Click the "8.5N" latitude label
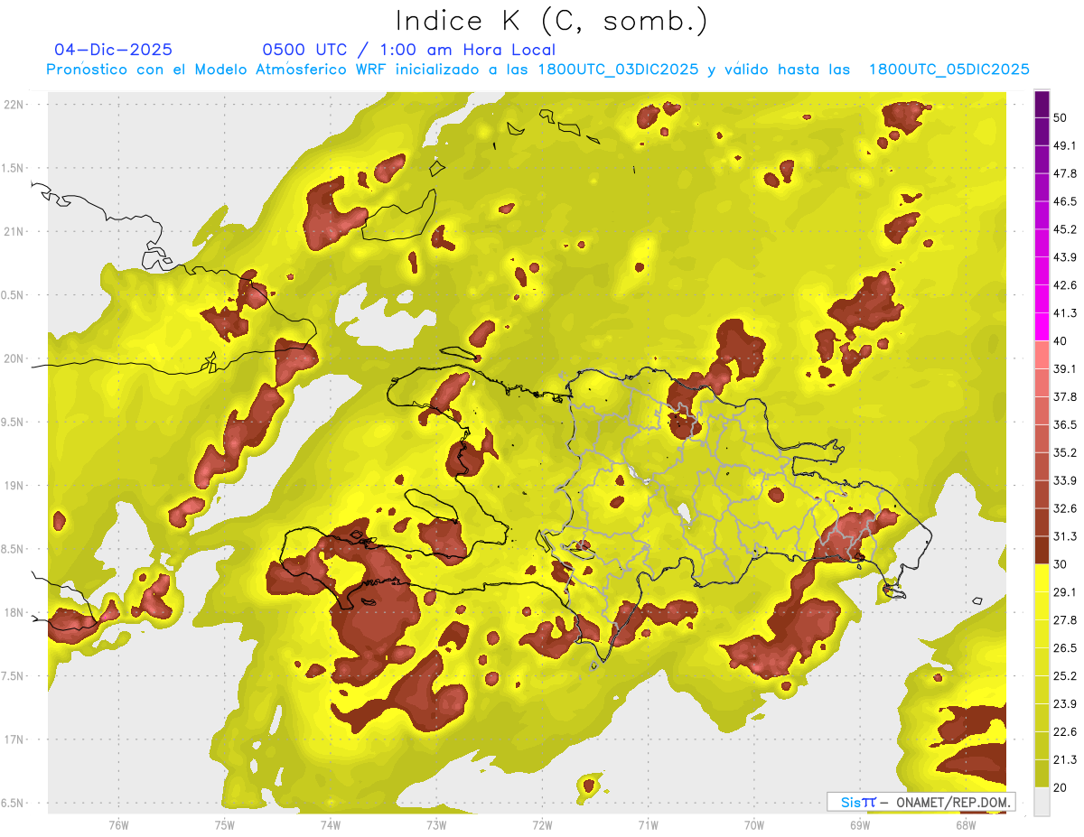The width and height of the screenshot is (1084, 837). click(13, 549)
